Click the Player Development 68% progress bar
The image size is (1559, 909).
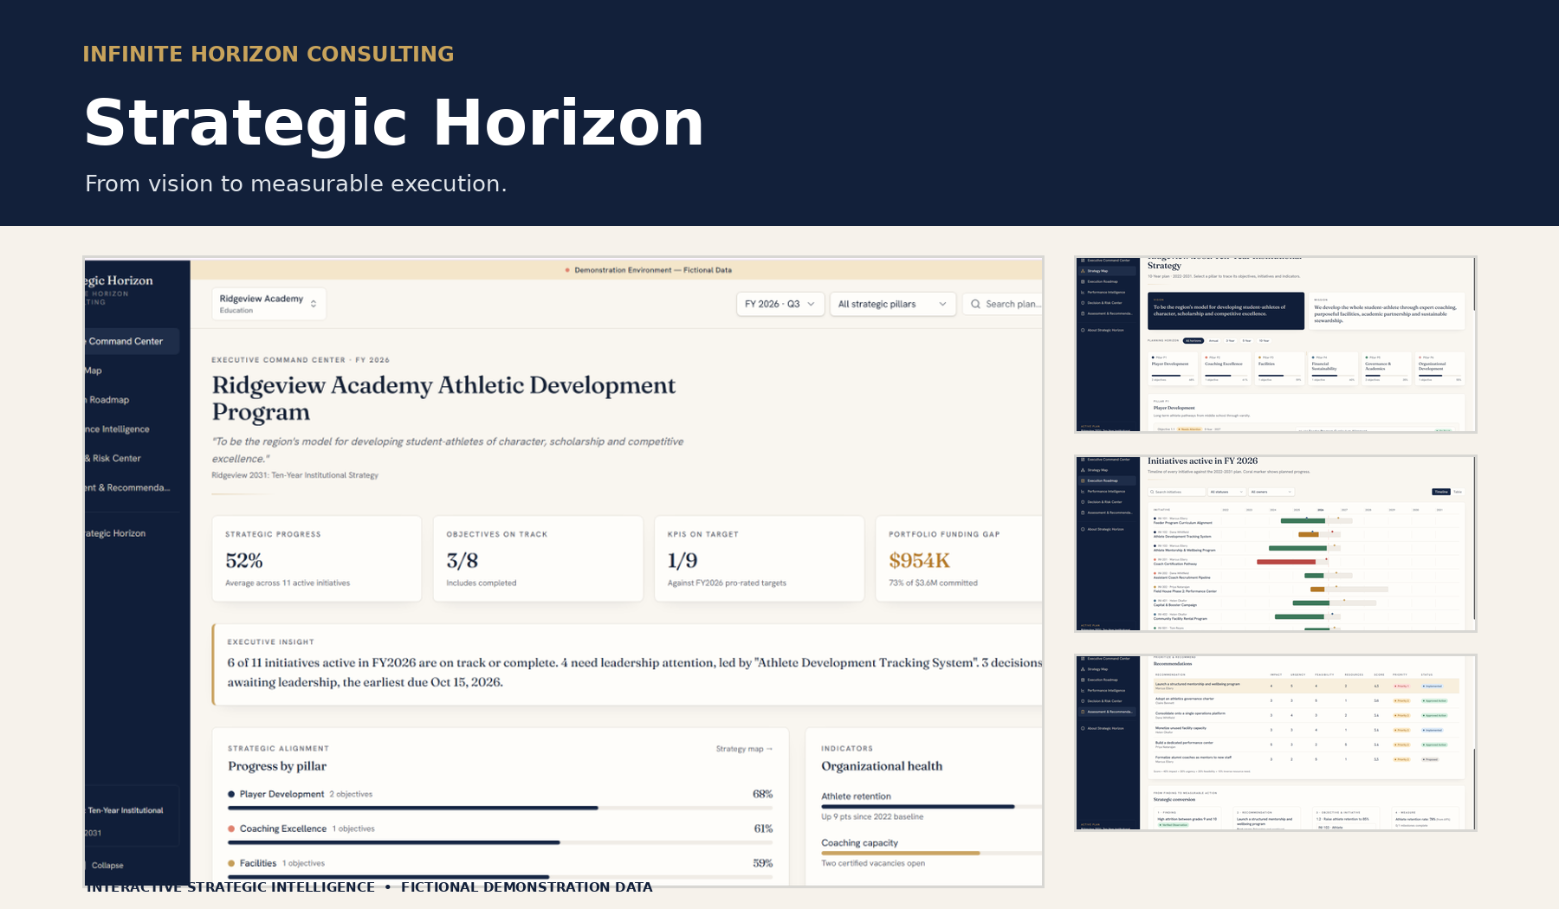pos(500,808)
